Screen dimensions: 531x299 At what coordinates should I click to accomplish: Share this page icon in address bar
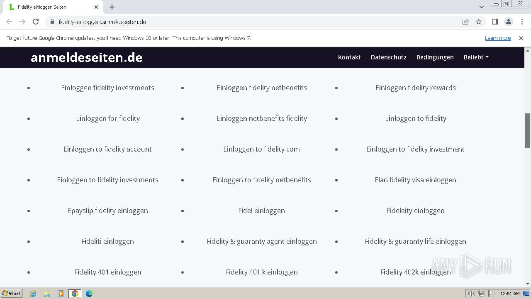tap(465, 22)
